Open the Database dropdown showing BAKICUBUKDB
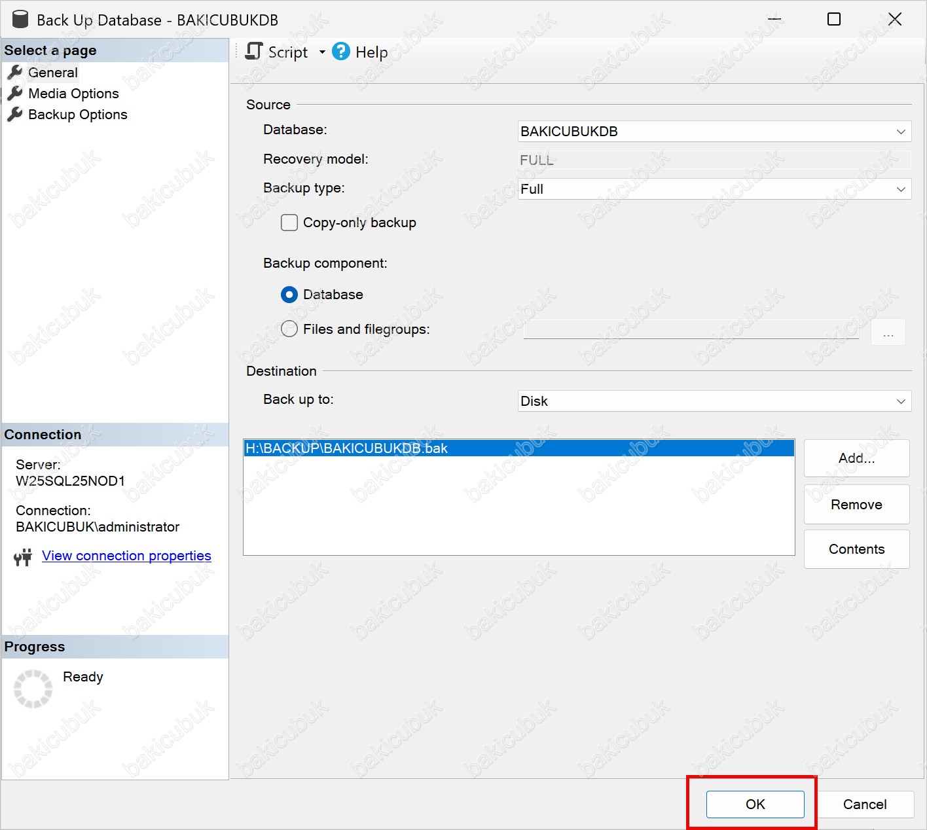927x830 pixels. [714, 132]
